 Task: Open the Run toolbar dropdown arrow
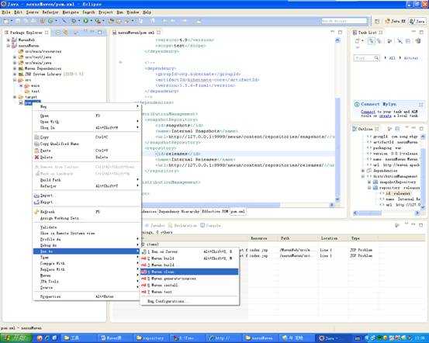point(91,21)
